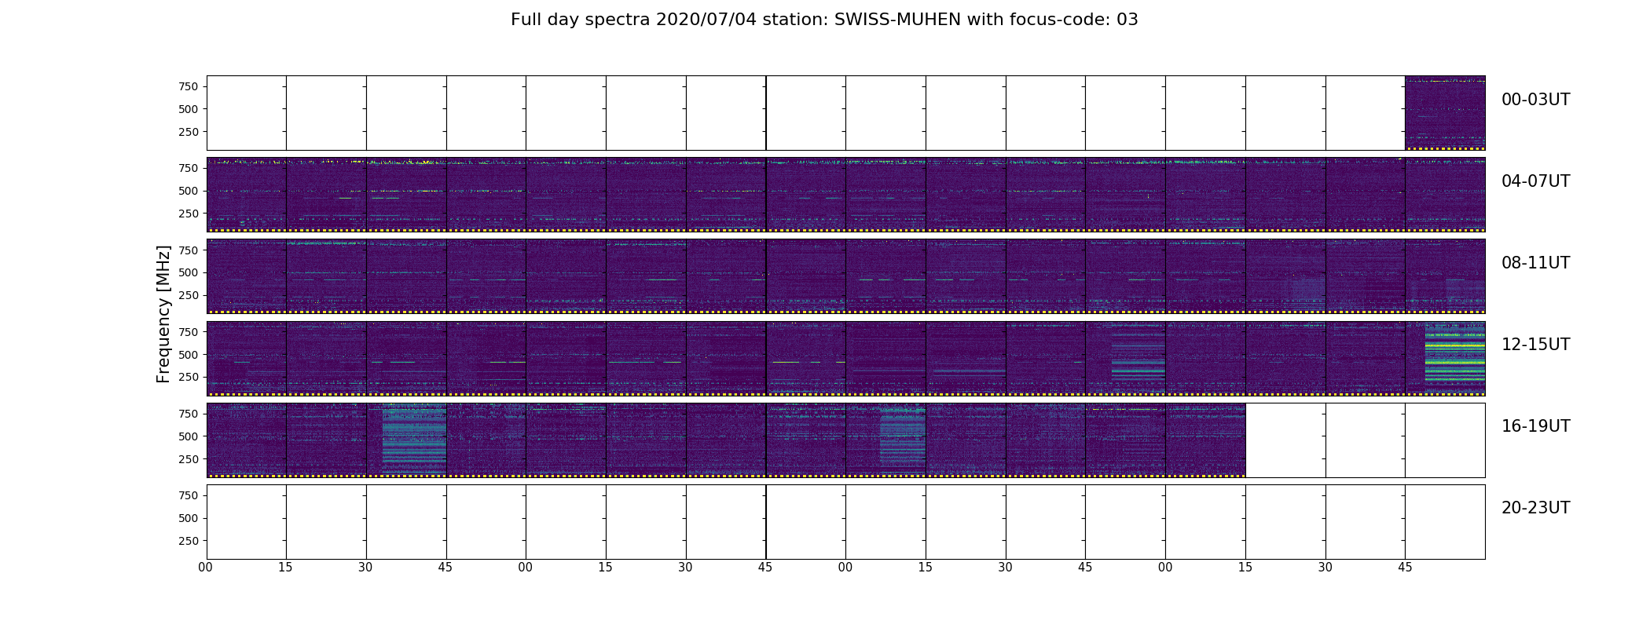Select the 12-15UT row label

(x=1535, y=345)
